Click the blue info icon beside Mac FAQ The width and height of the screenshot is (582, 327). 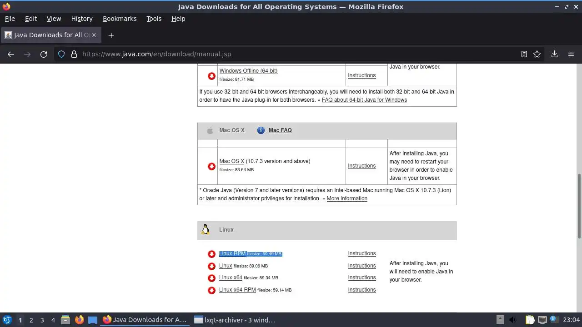pyautogui.click(x=261, y=130)
